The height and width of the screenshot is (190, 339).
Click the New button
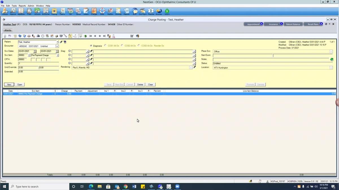click(9, 84)
